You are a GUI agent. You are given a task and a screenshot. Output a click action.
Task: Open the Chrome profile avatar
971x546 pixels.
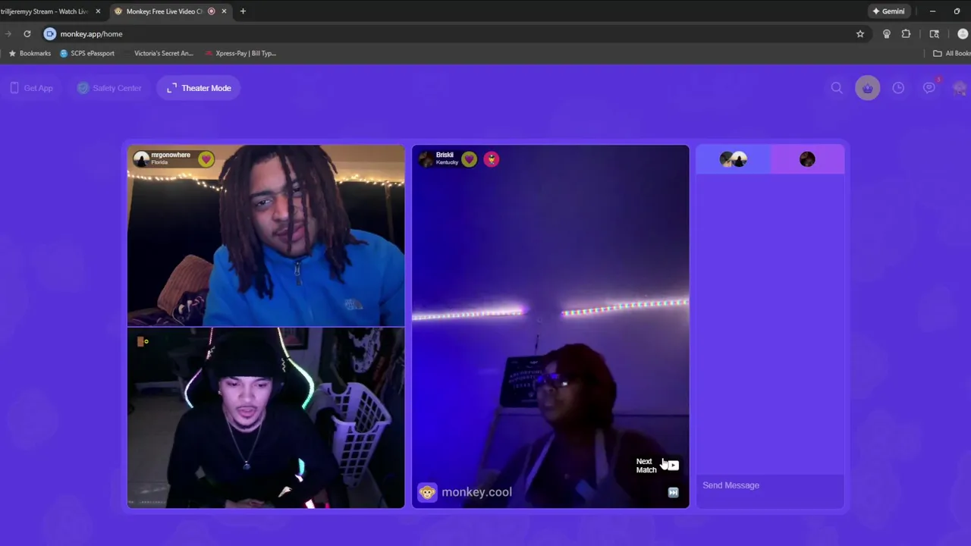pos(963,34)
